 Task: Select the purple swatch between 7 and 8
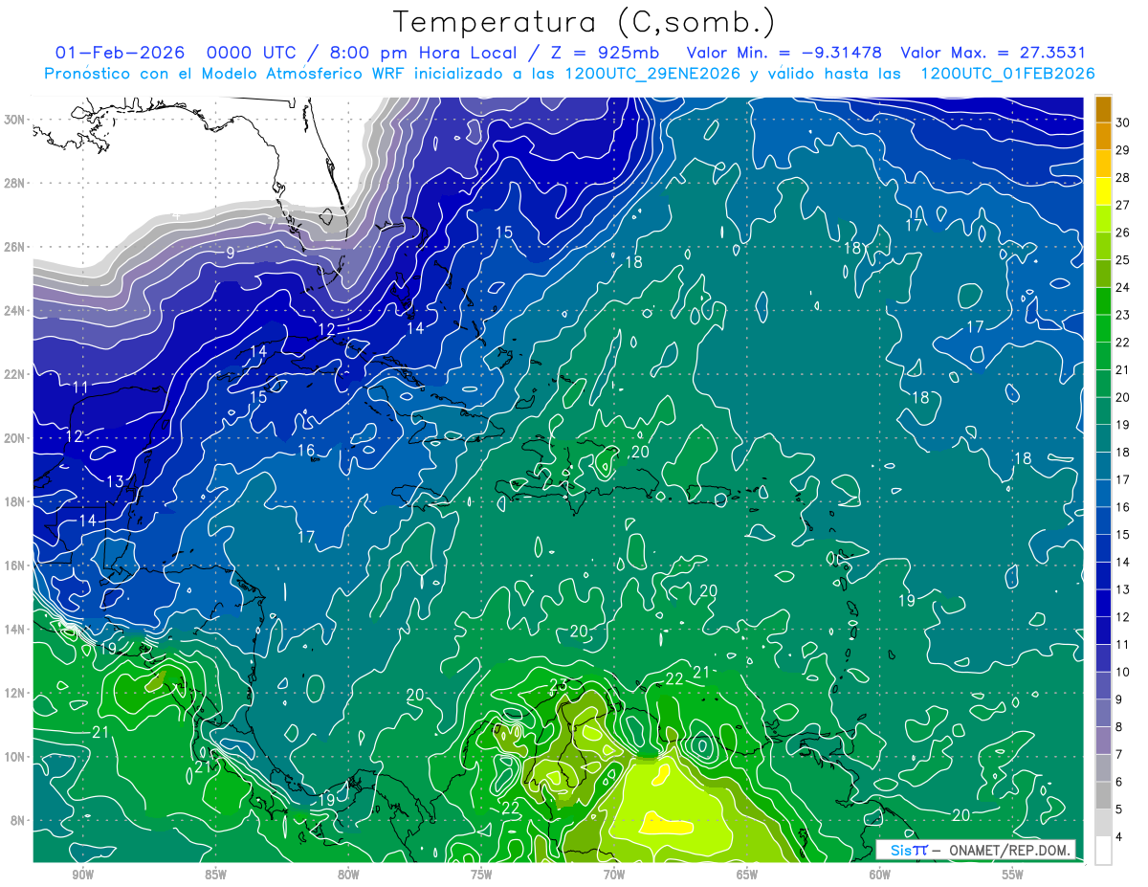(1104, 741)
